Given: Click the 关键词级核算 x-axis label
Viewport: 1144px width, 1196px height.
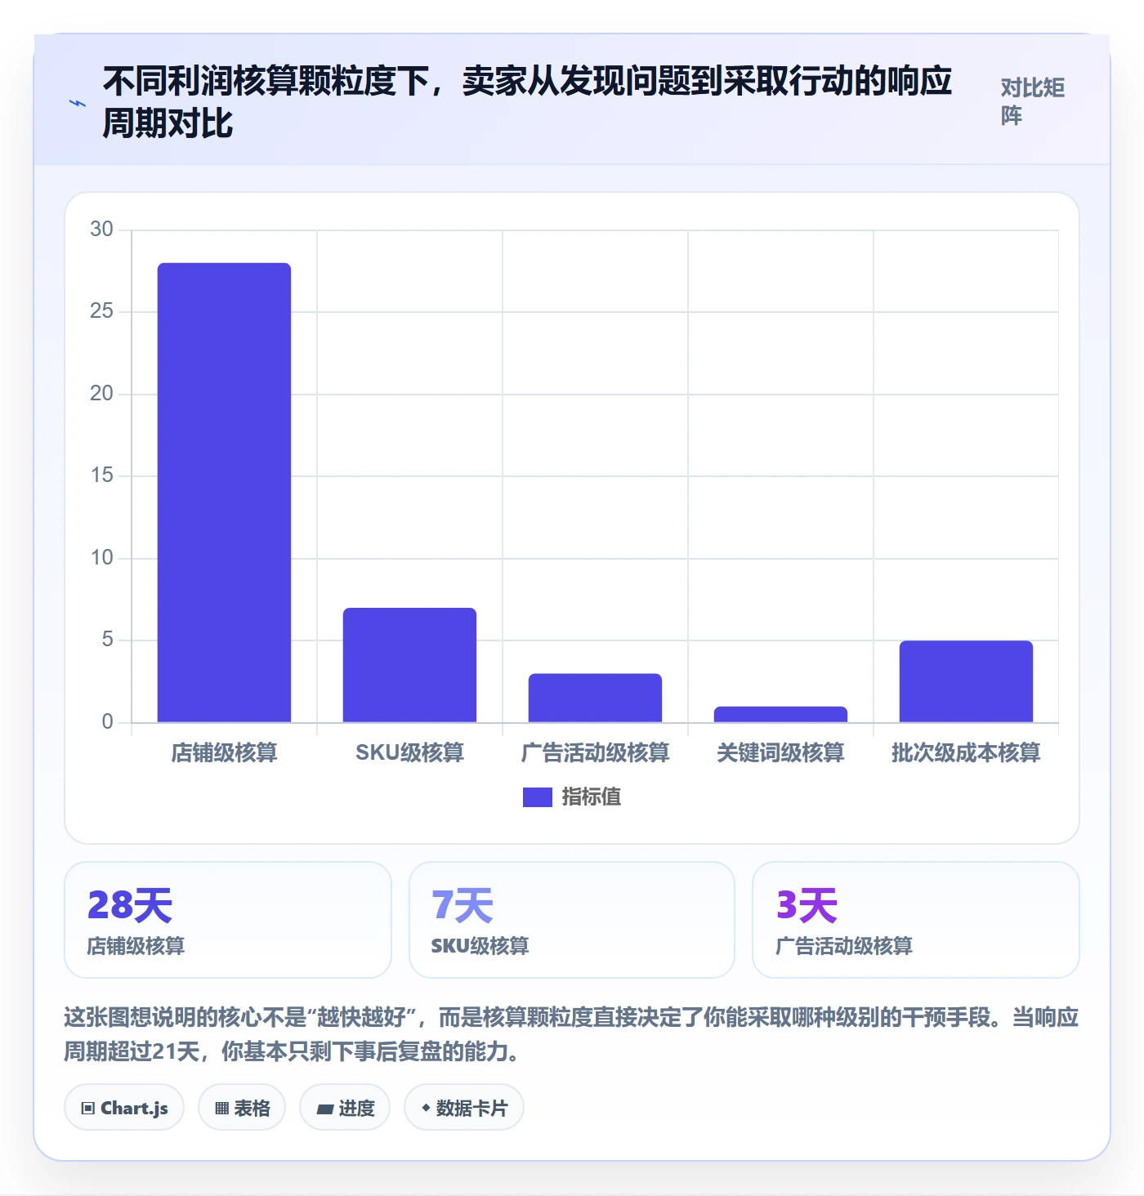Looking at the screenshot, I should coord(780,752).
